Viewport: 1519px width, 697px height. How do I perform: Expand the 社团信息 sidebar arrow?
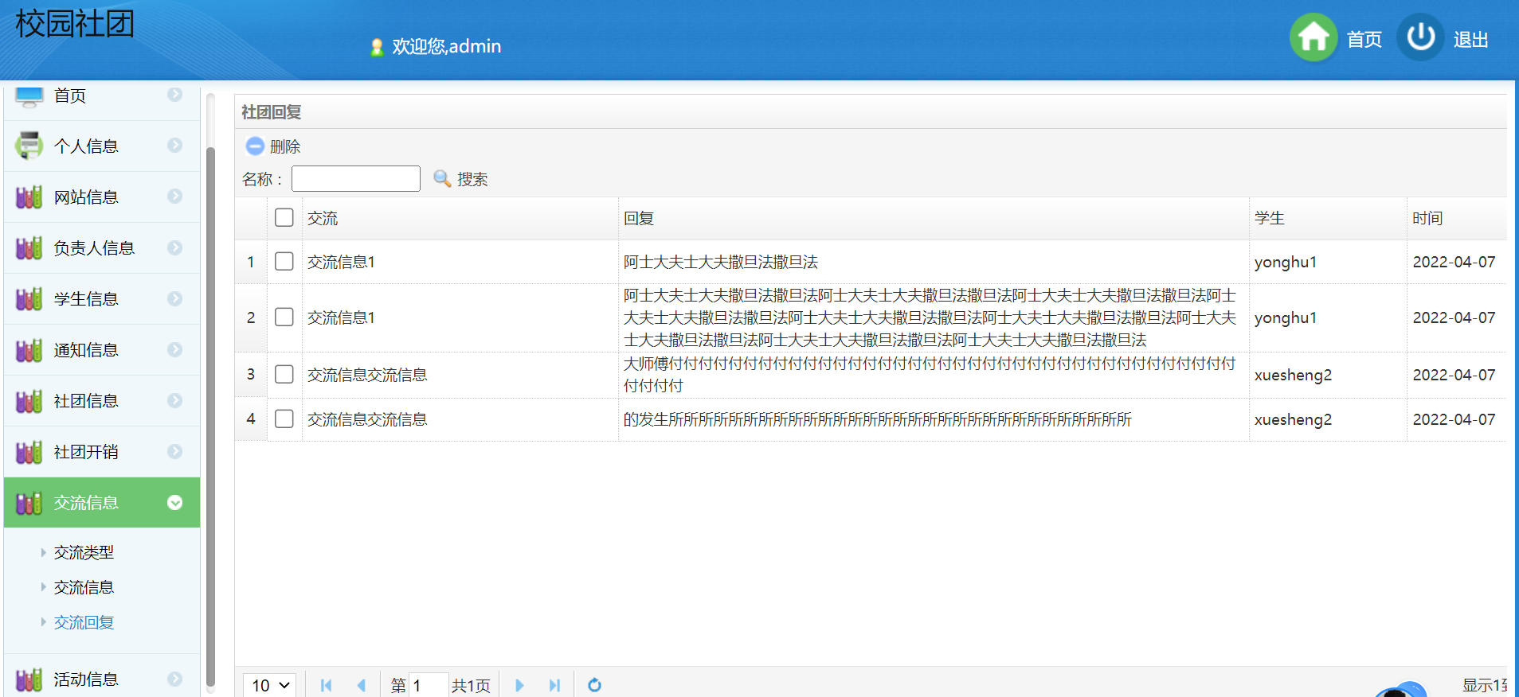coord(175,400)
